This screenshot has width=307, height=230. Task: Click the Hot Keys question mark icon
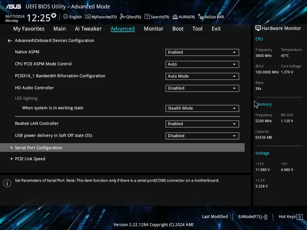point(300,217)
